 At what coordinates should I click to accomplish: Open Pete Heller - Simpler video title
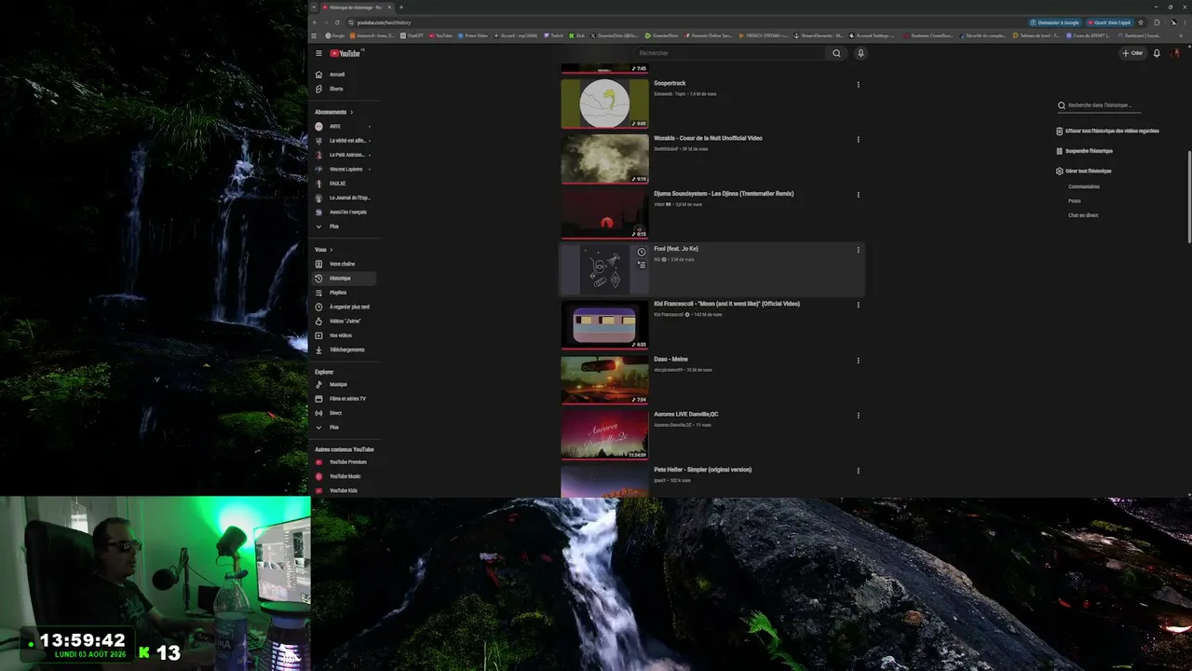702,470
